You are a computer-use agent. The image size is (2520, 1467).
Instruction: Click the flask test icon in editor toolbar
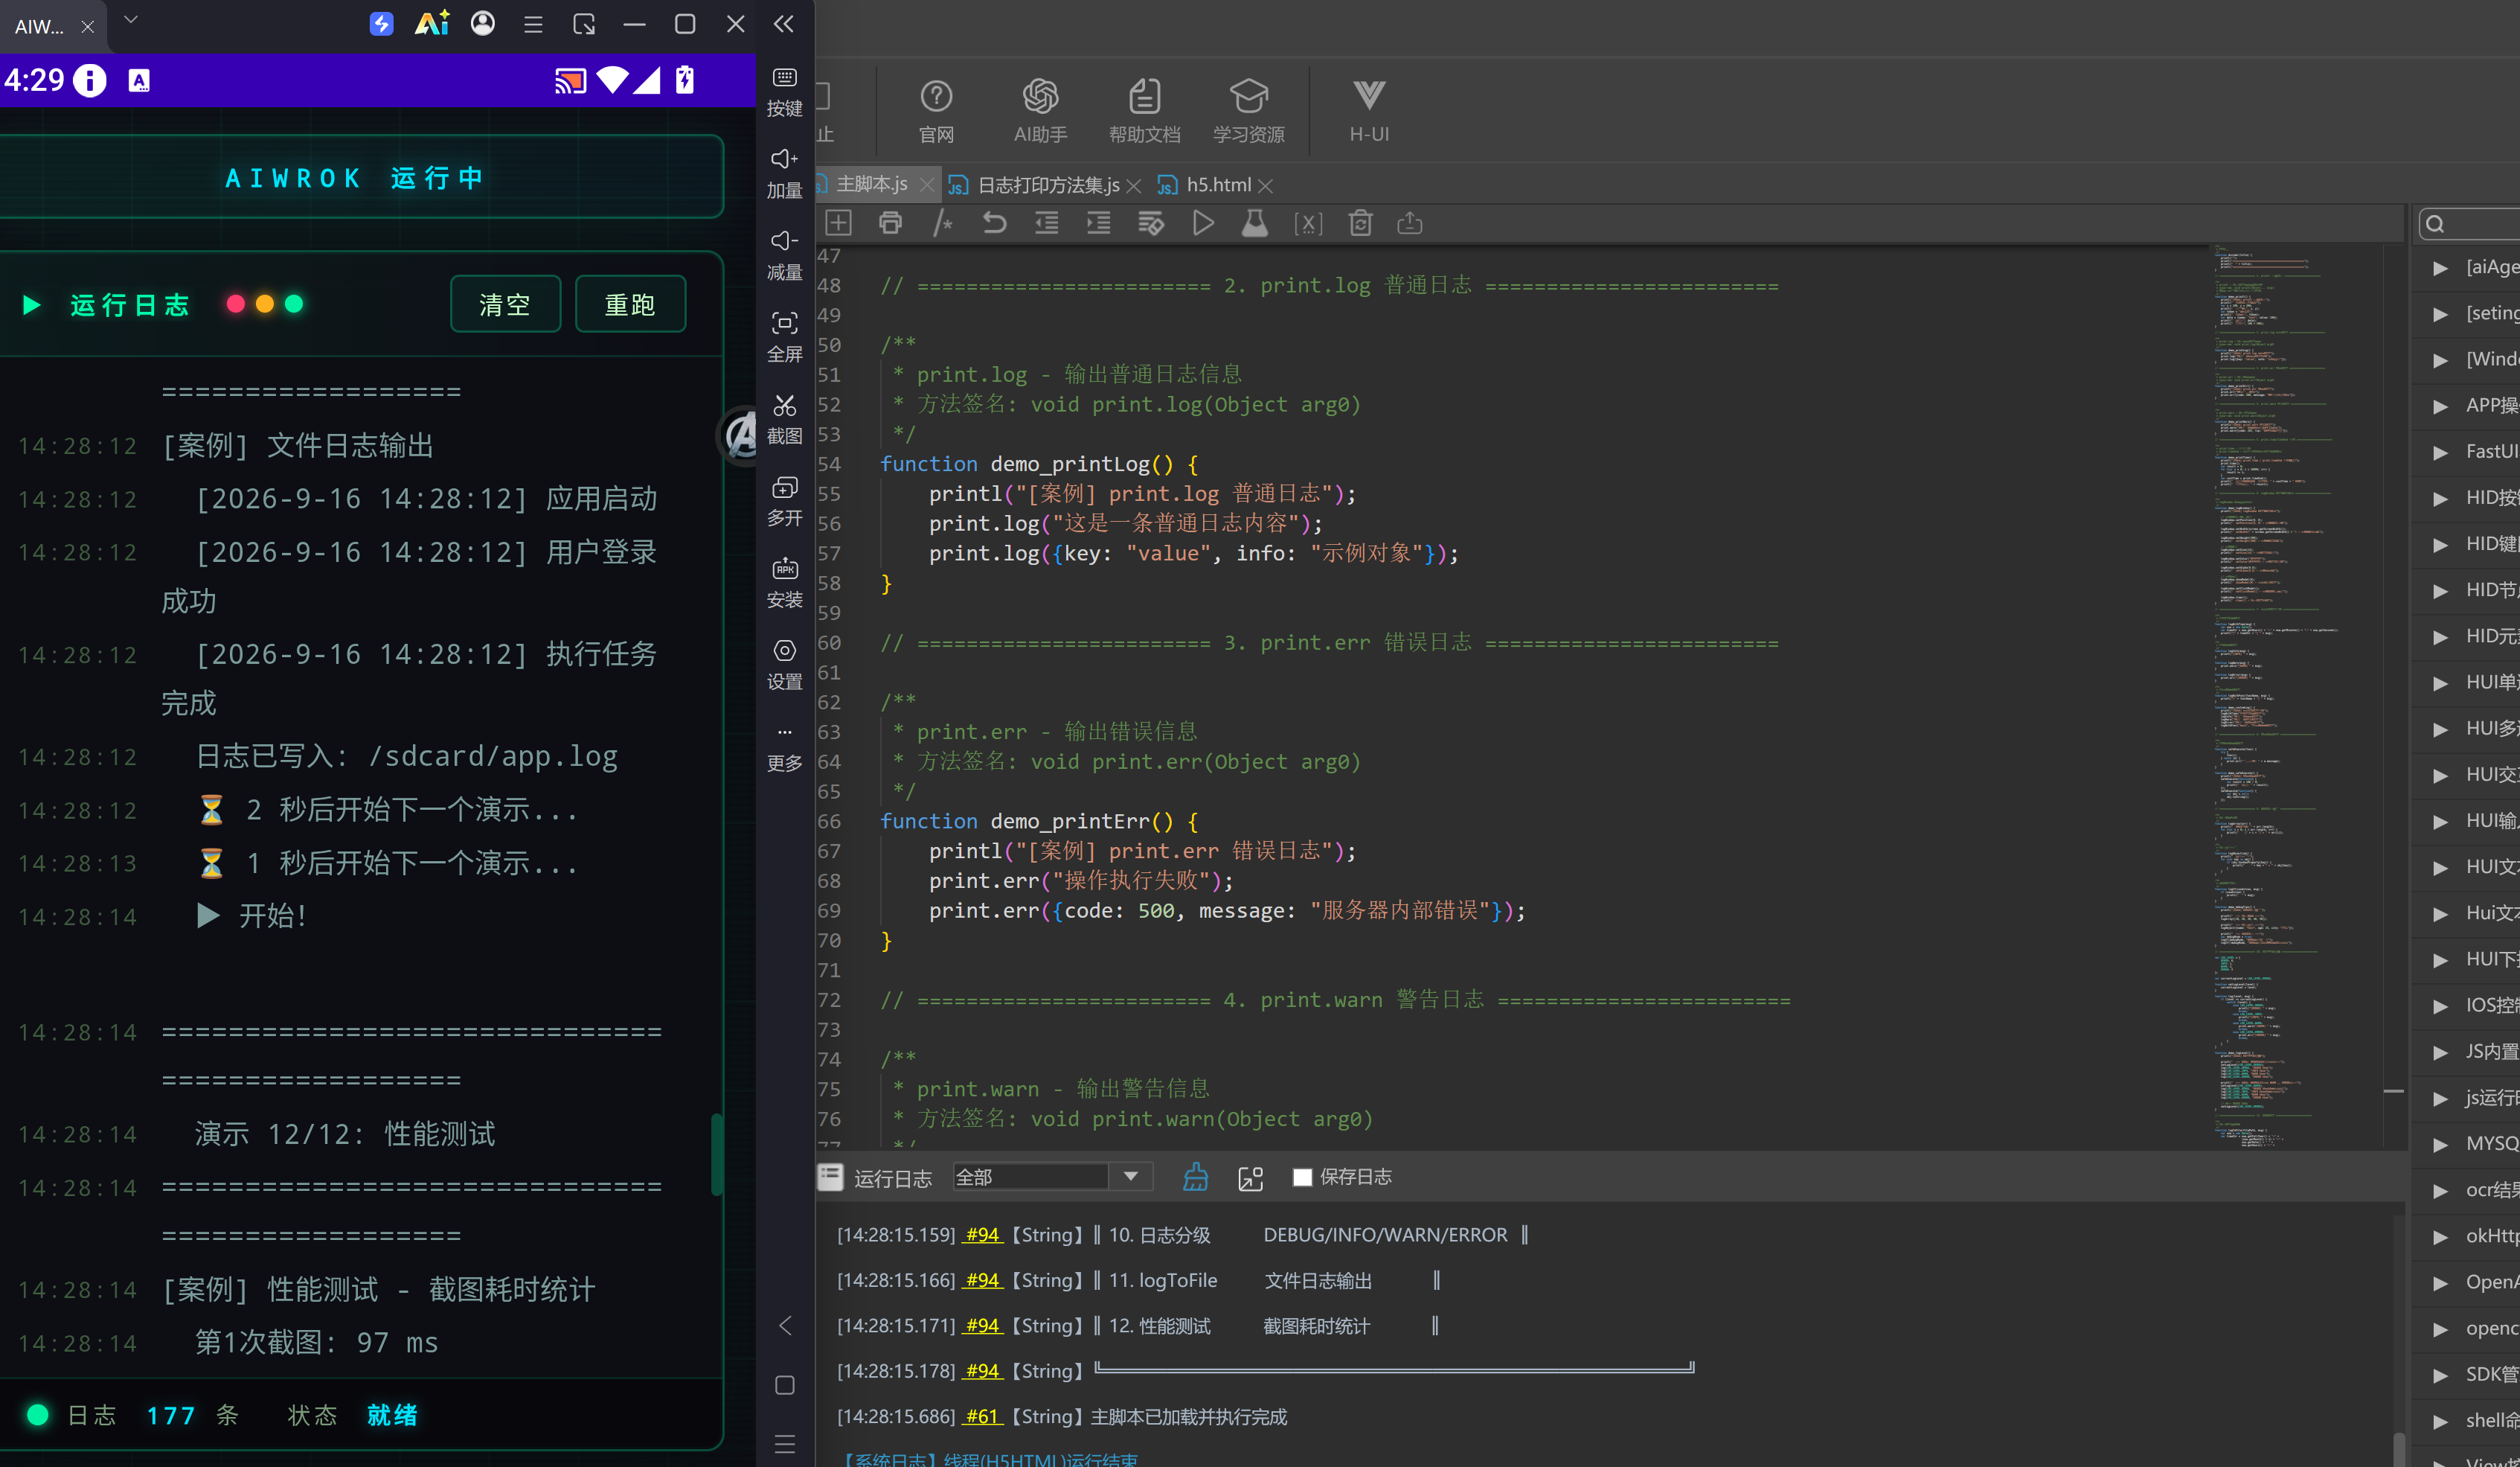1255,223
